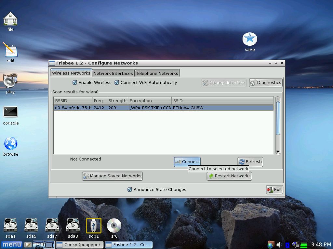Open the browse web browser icon
The height and width of the screenshot is (249, 333).
[x=10, y=143]
